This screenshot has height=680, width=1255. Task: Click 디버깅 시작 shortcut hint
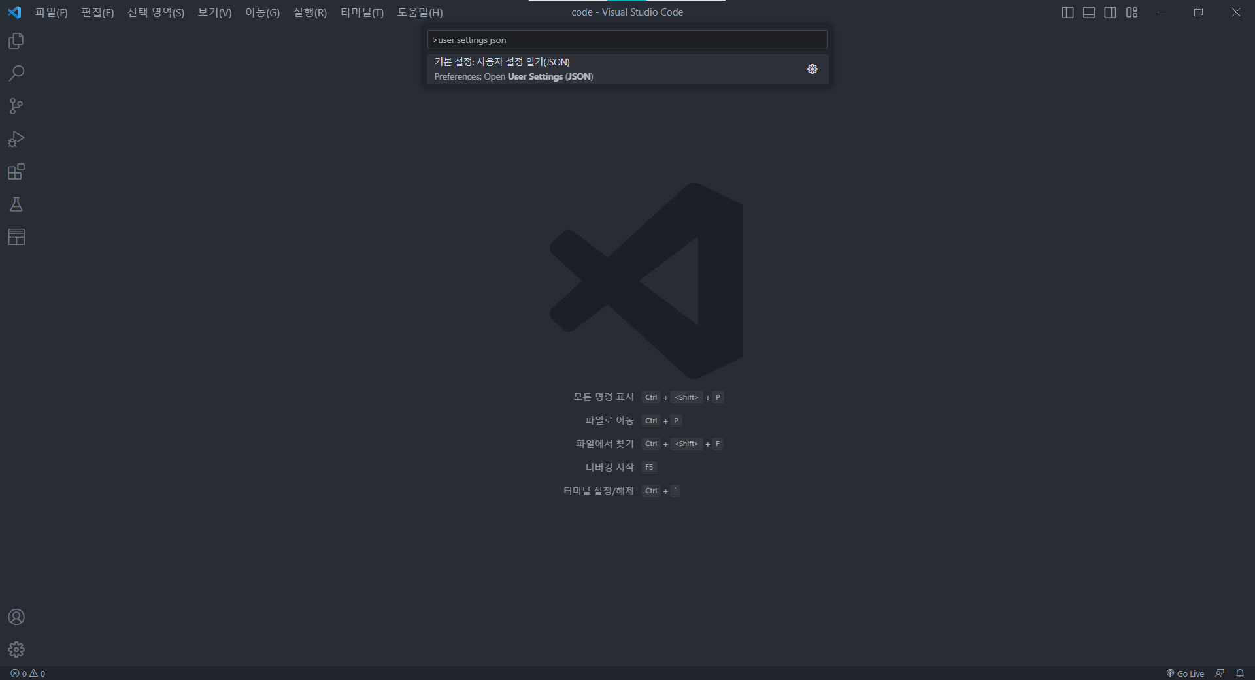click(621, 468)
